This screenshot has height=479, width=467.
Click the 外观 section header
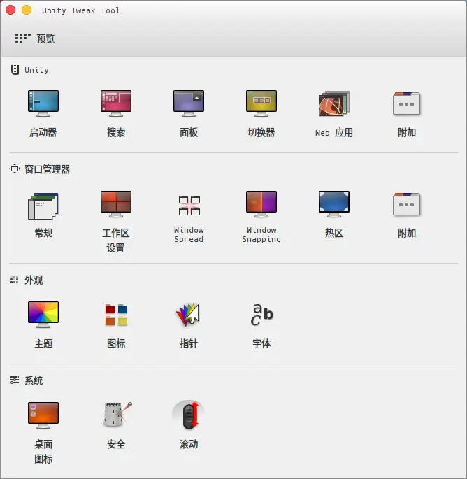27,280
